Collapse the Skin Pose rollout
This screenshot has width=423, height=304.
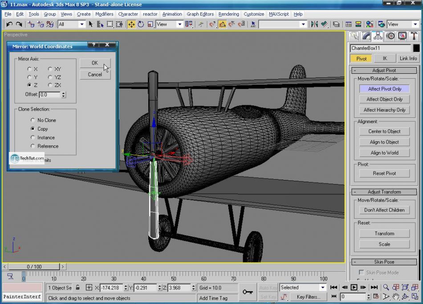pyautogui.click(x=384, y=262)
